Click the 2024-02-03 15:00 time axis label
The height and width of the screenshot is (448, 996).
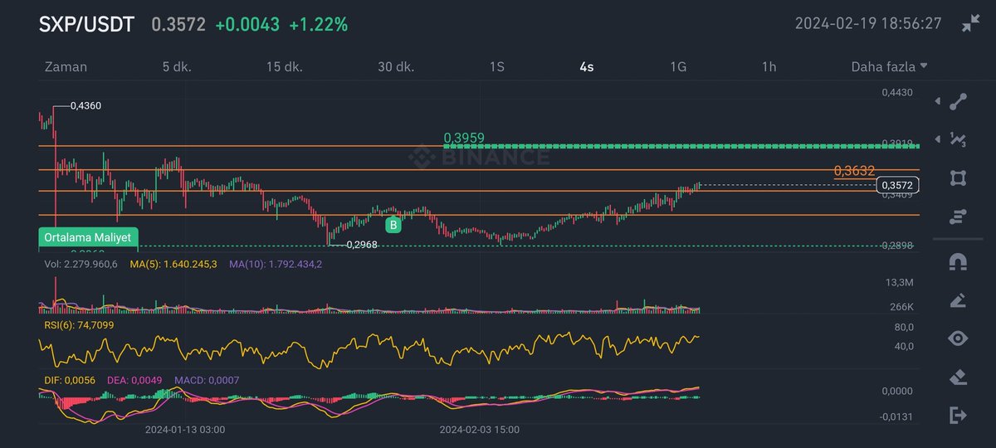[479, 430]
